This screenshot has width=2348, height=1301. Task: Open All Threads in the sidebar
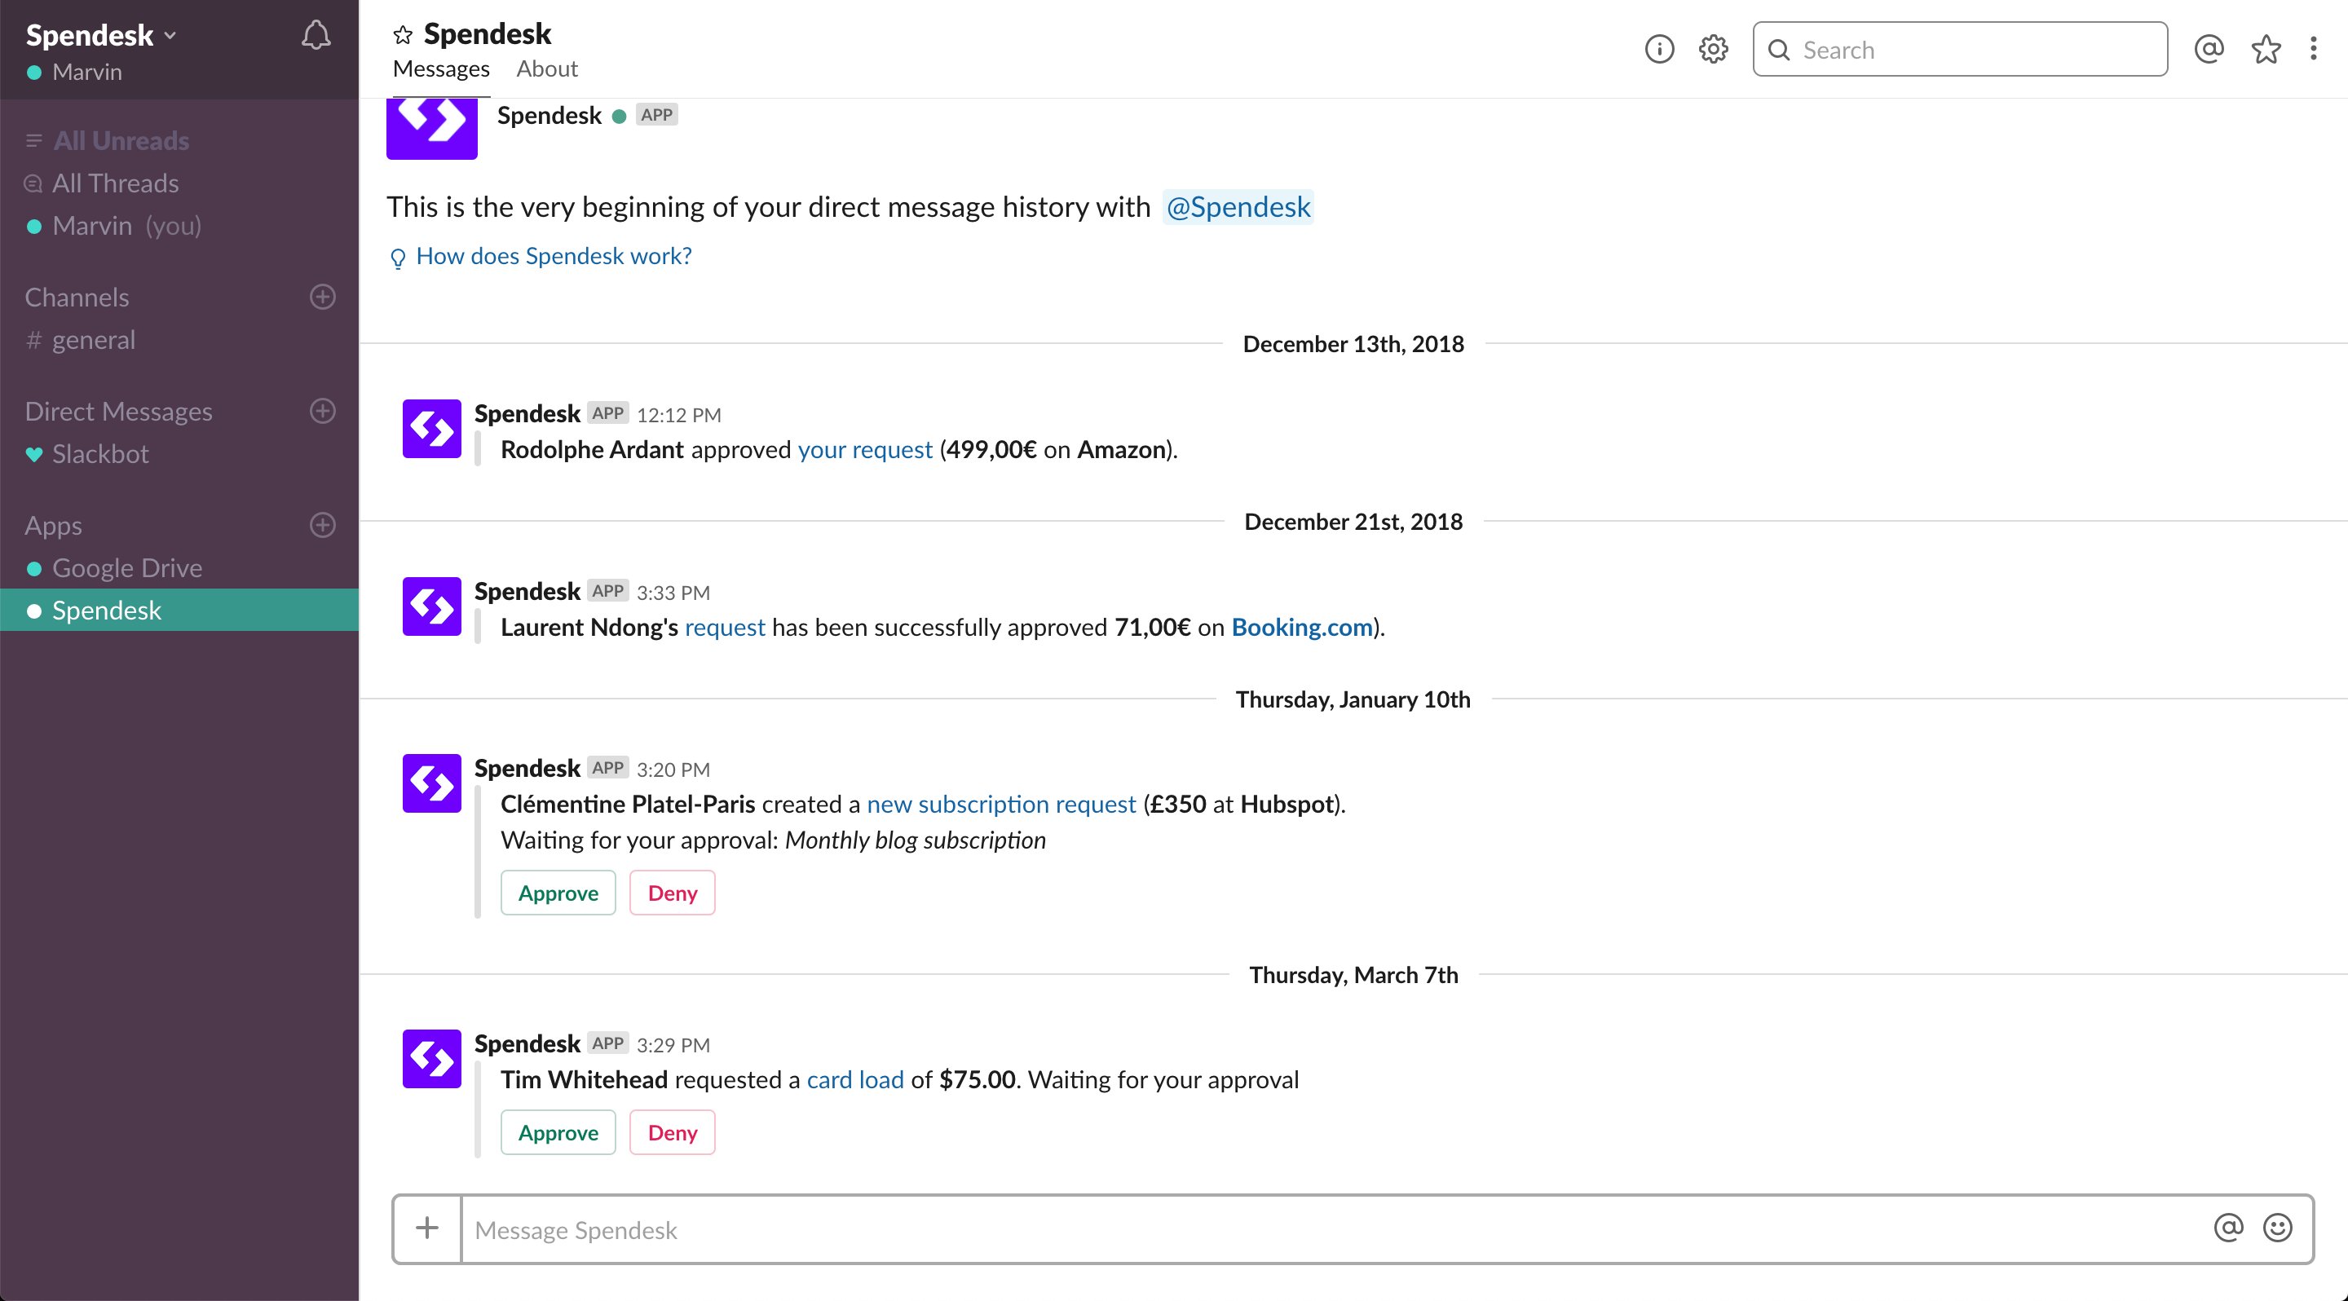coord(115,183)
